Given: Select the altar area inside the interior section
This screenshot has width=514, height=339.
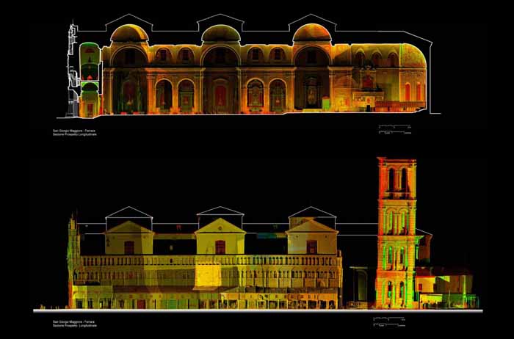Looking at the screenshot, I should coord(366,92).
